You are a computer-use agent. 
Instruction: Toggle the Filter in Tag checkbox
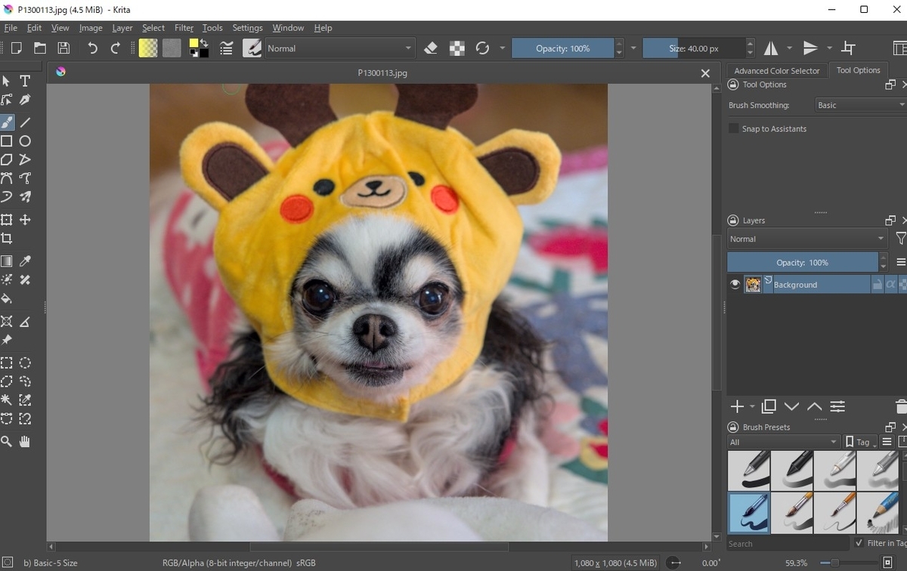pos(859,543)
